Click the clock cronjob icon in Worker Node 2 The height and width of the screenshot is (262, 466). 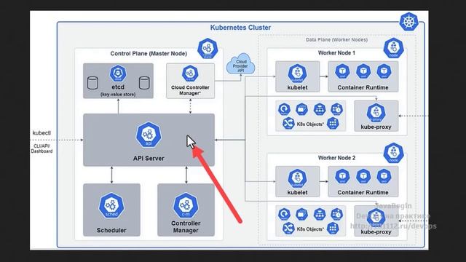pos(336,214)
